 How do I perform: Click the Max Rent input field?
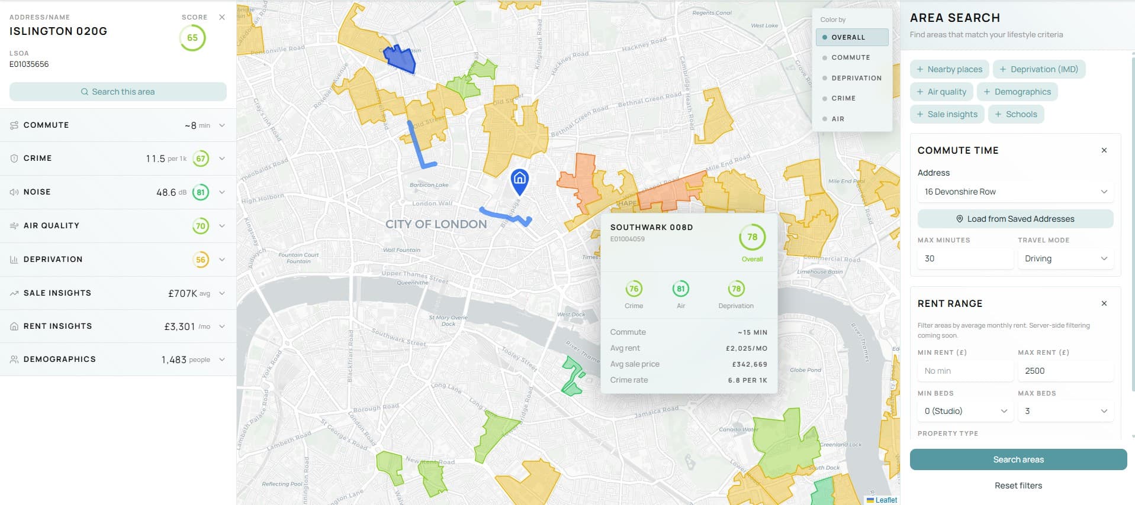[1065, 371]
